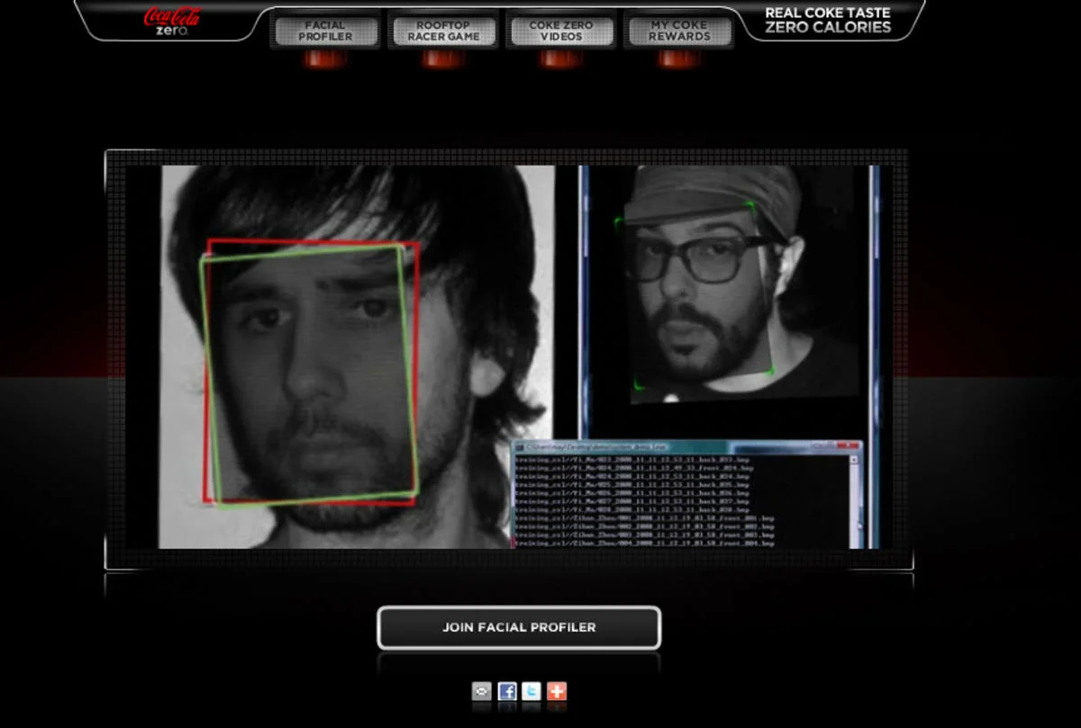Open sharing options with the orange plus icon
This screenshot has height=728, width=1081.
click(x=557, y=693)
